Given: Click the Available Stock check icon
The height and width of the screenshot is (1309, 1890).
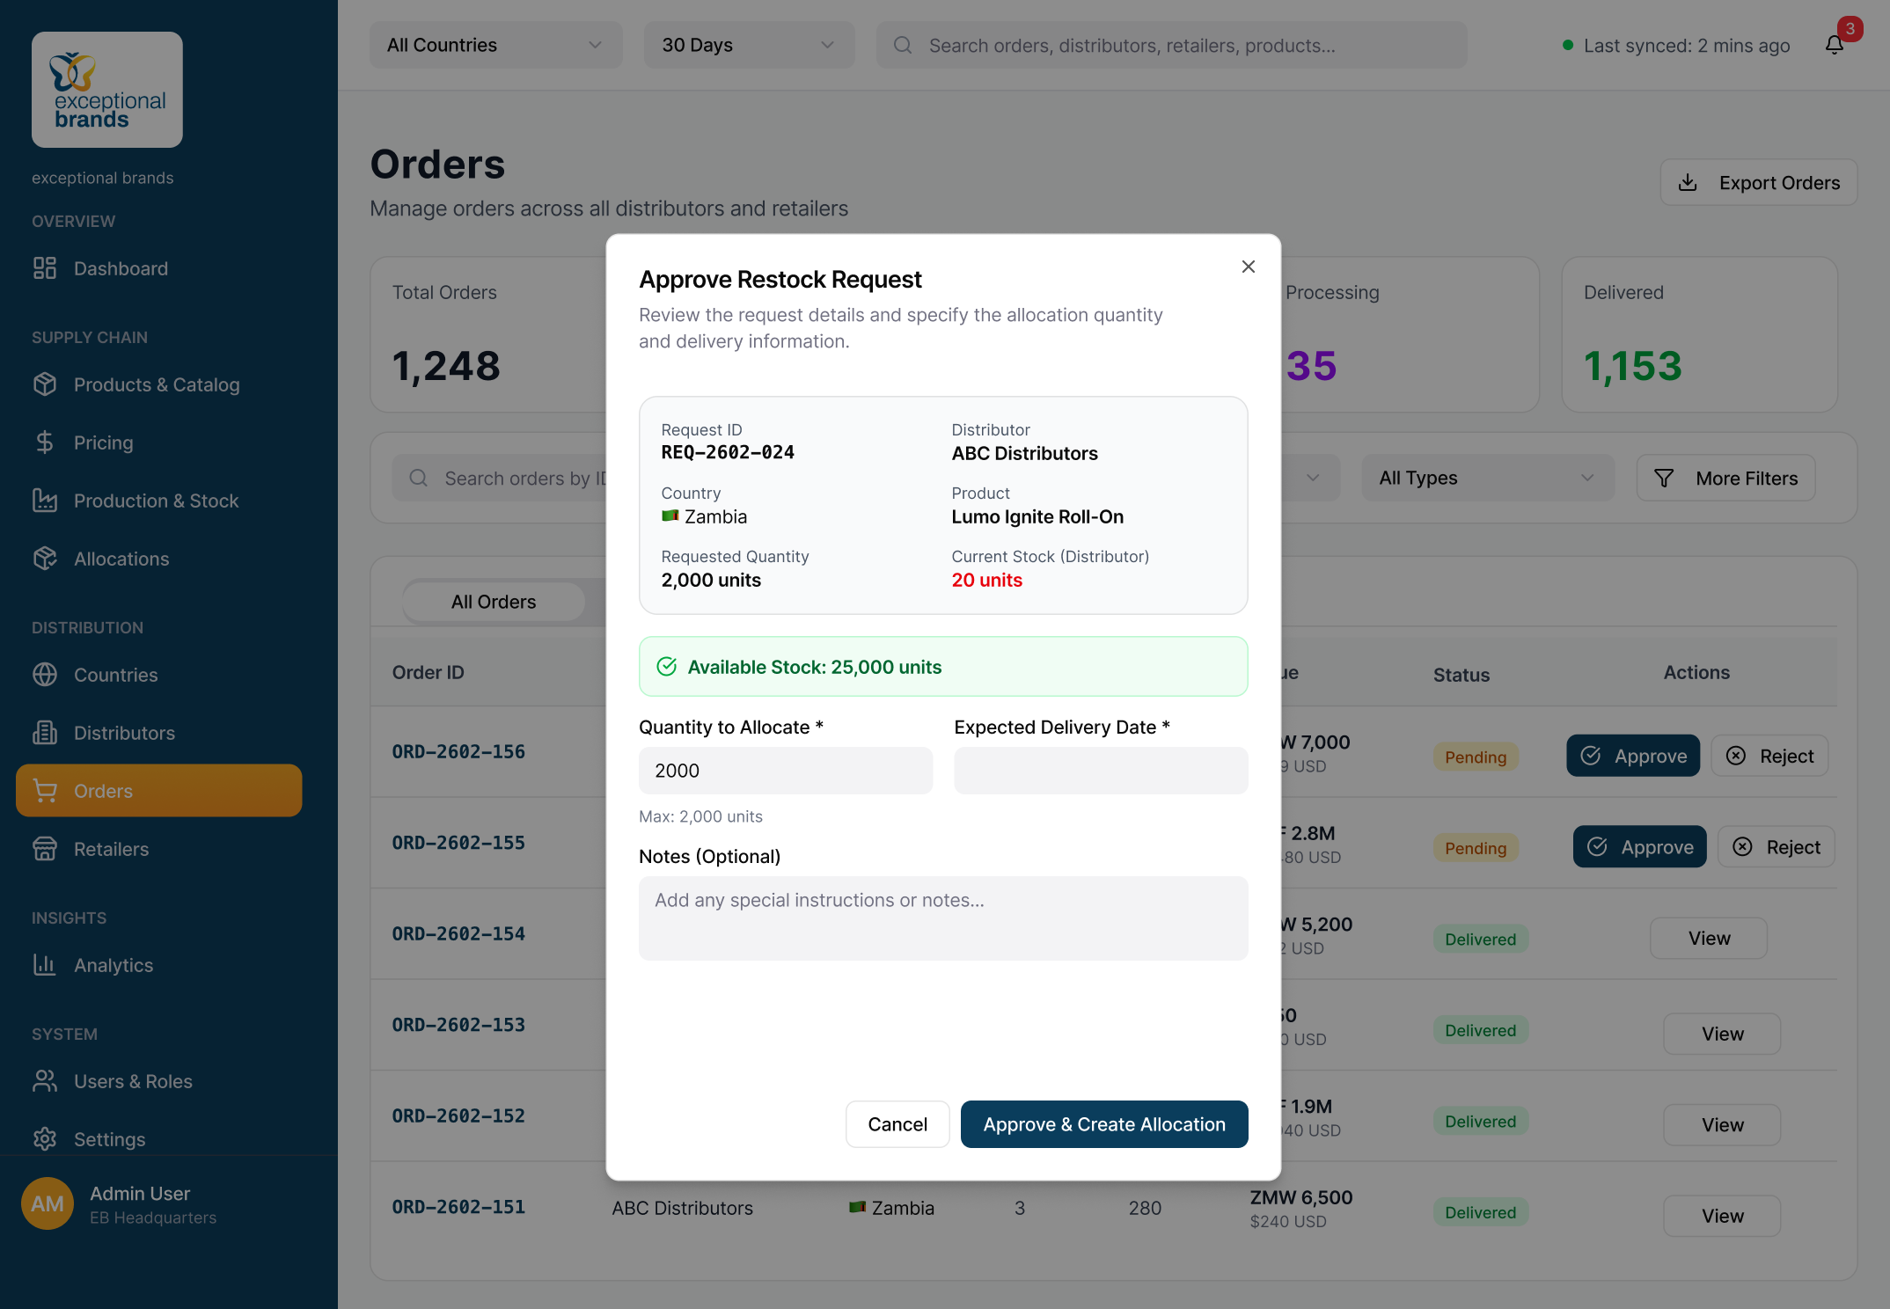Looking at the screenshot, I should (x=667, y=667).
